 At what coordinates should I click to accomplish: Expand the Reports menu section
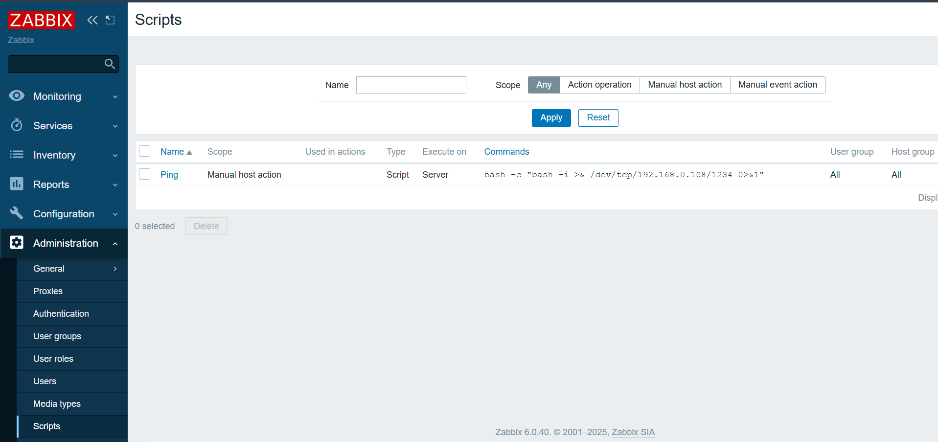pos(64,185)
